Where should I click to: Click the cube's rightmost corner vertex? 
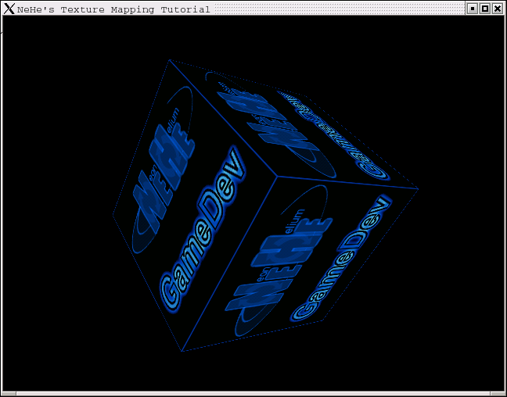point(418,189)
